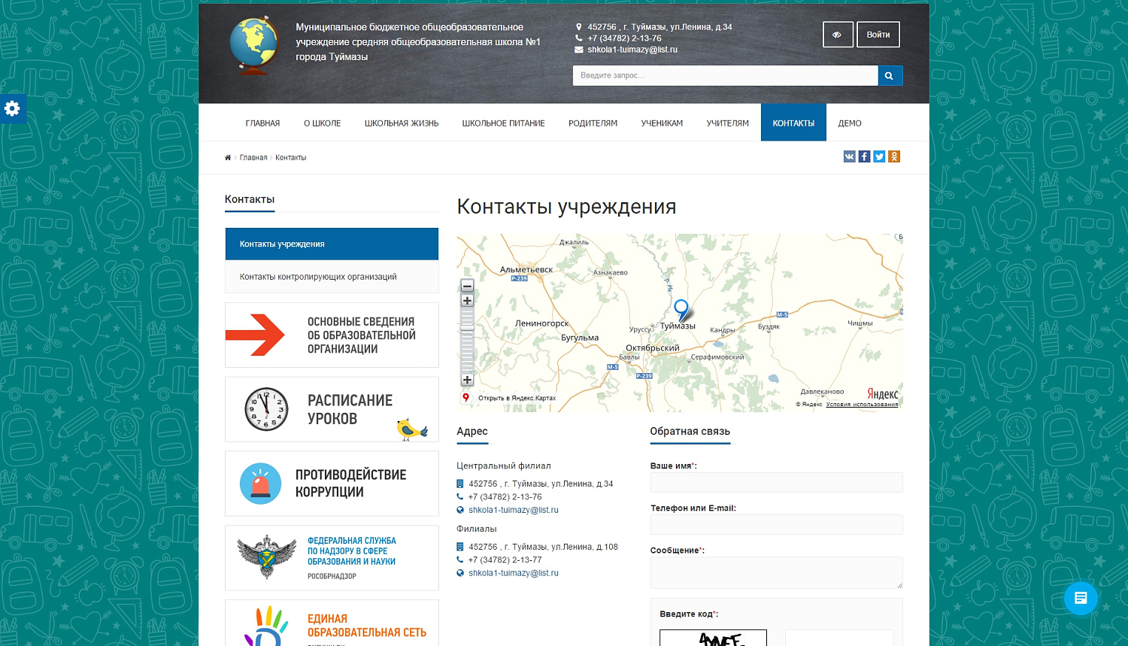1128x646 pixels.
Task: Expand the О ШКОЛЕ menu
Action: coord(322,123)
